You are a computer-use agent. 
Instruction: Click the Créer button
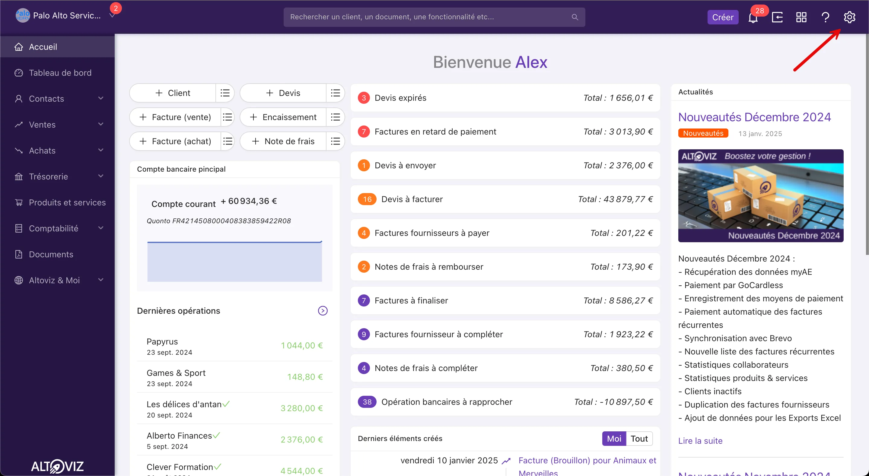723,17
